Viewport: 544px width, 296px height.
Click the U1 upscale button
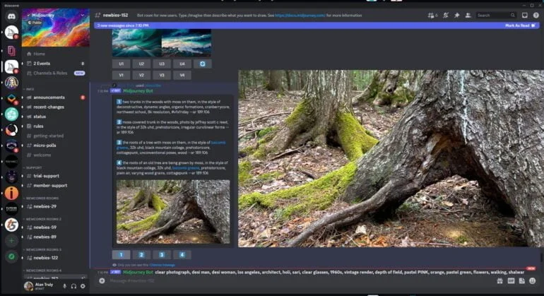122,64
